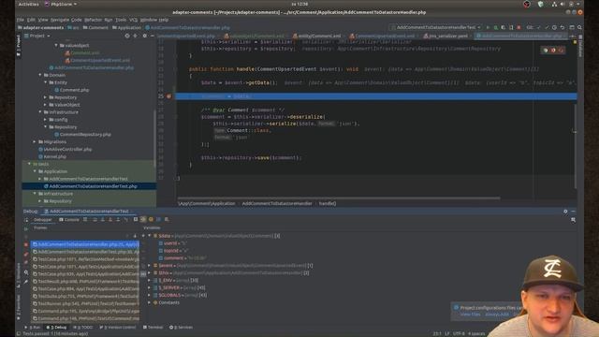Screen dimensions: 599x337
Task: Expand the Constants node in Variables
Action: 150,302
